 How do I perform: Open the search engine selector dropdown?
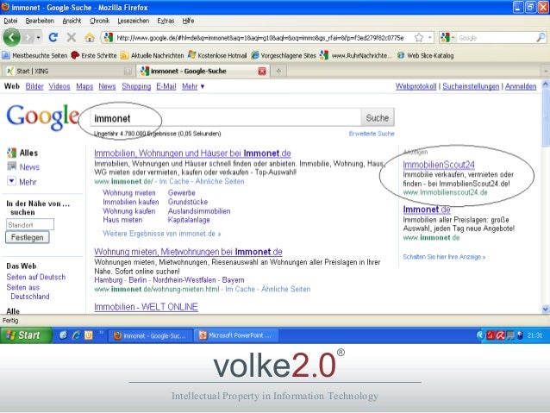click(x=448, y=38)
